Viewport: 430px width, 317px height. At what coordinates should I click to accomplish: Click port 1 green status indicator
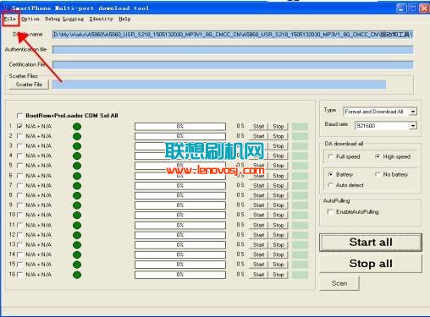pos(77,127)
